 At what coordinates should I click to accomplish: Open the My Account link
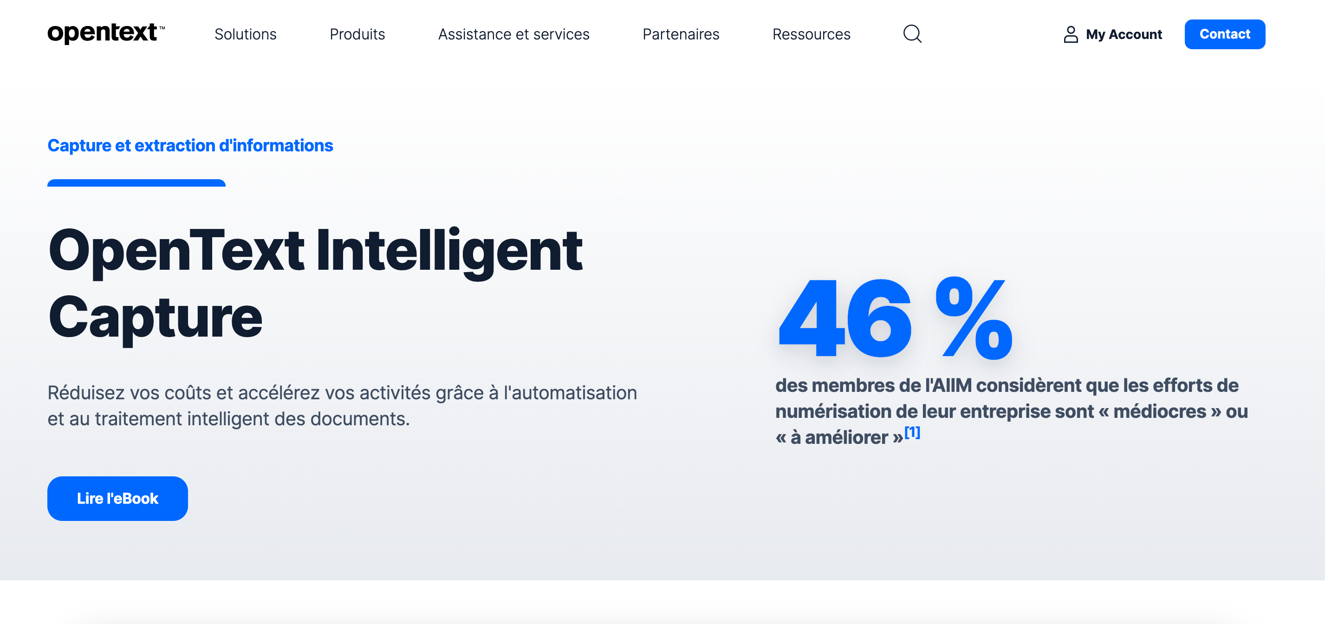click(x=1112, y=34)
